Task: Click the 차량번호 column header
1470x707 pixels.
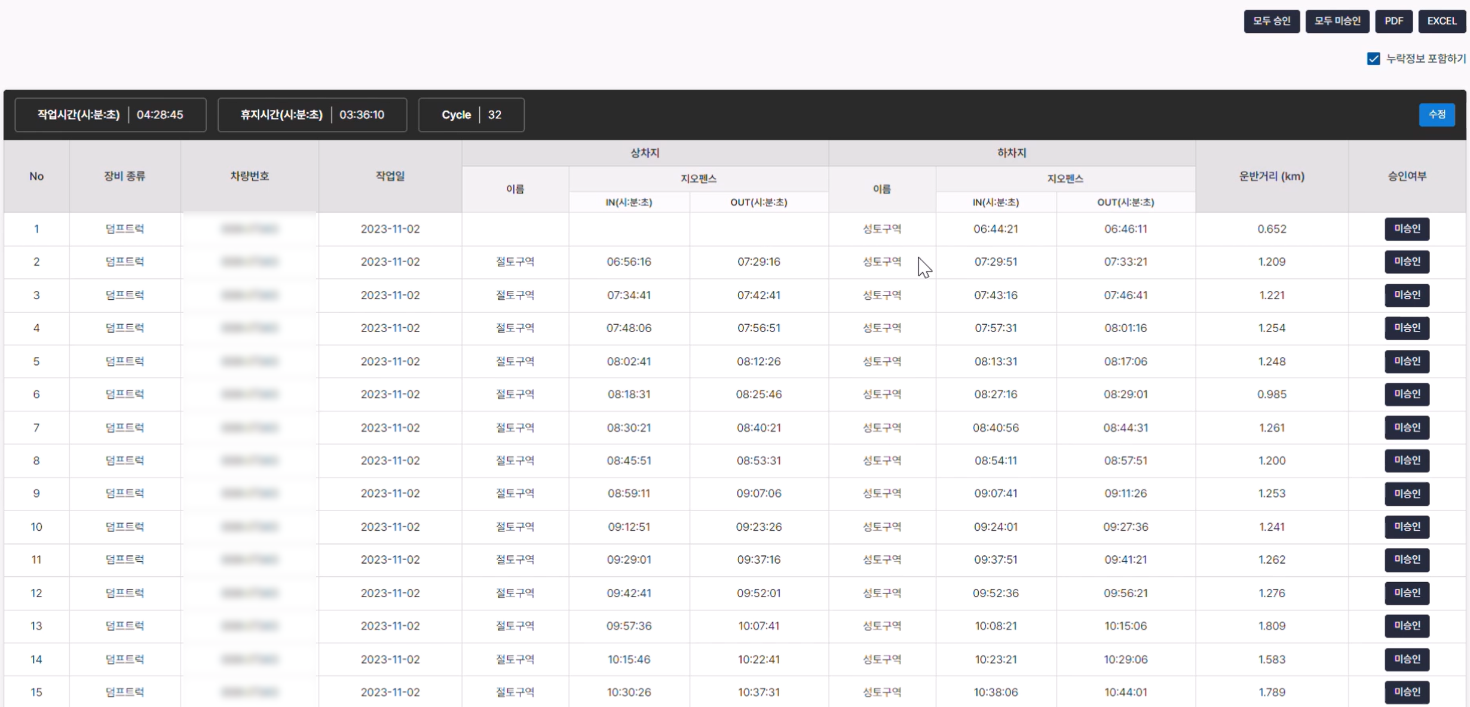Action: coord(249,176)
